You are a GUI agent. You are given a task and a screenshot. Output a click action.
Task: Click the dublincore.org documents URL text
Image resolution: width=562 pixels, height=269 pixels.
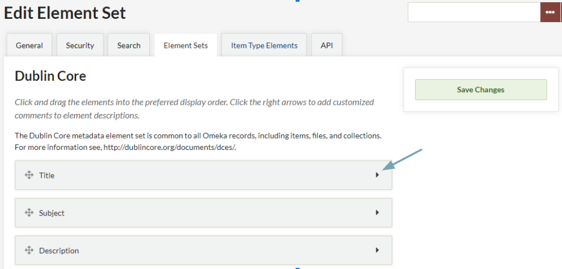(x=169, y=147)
